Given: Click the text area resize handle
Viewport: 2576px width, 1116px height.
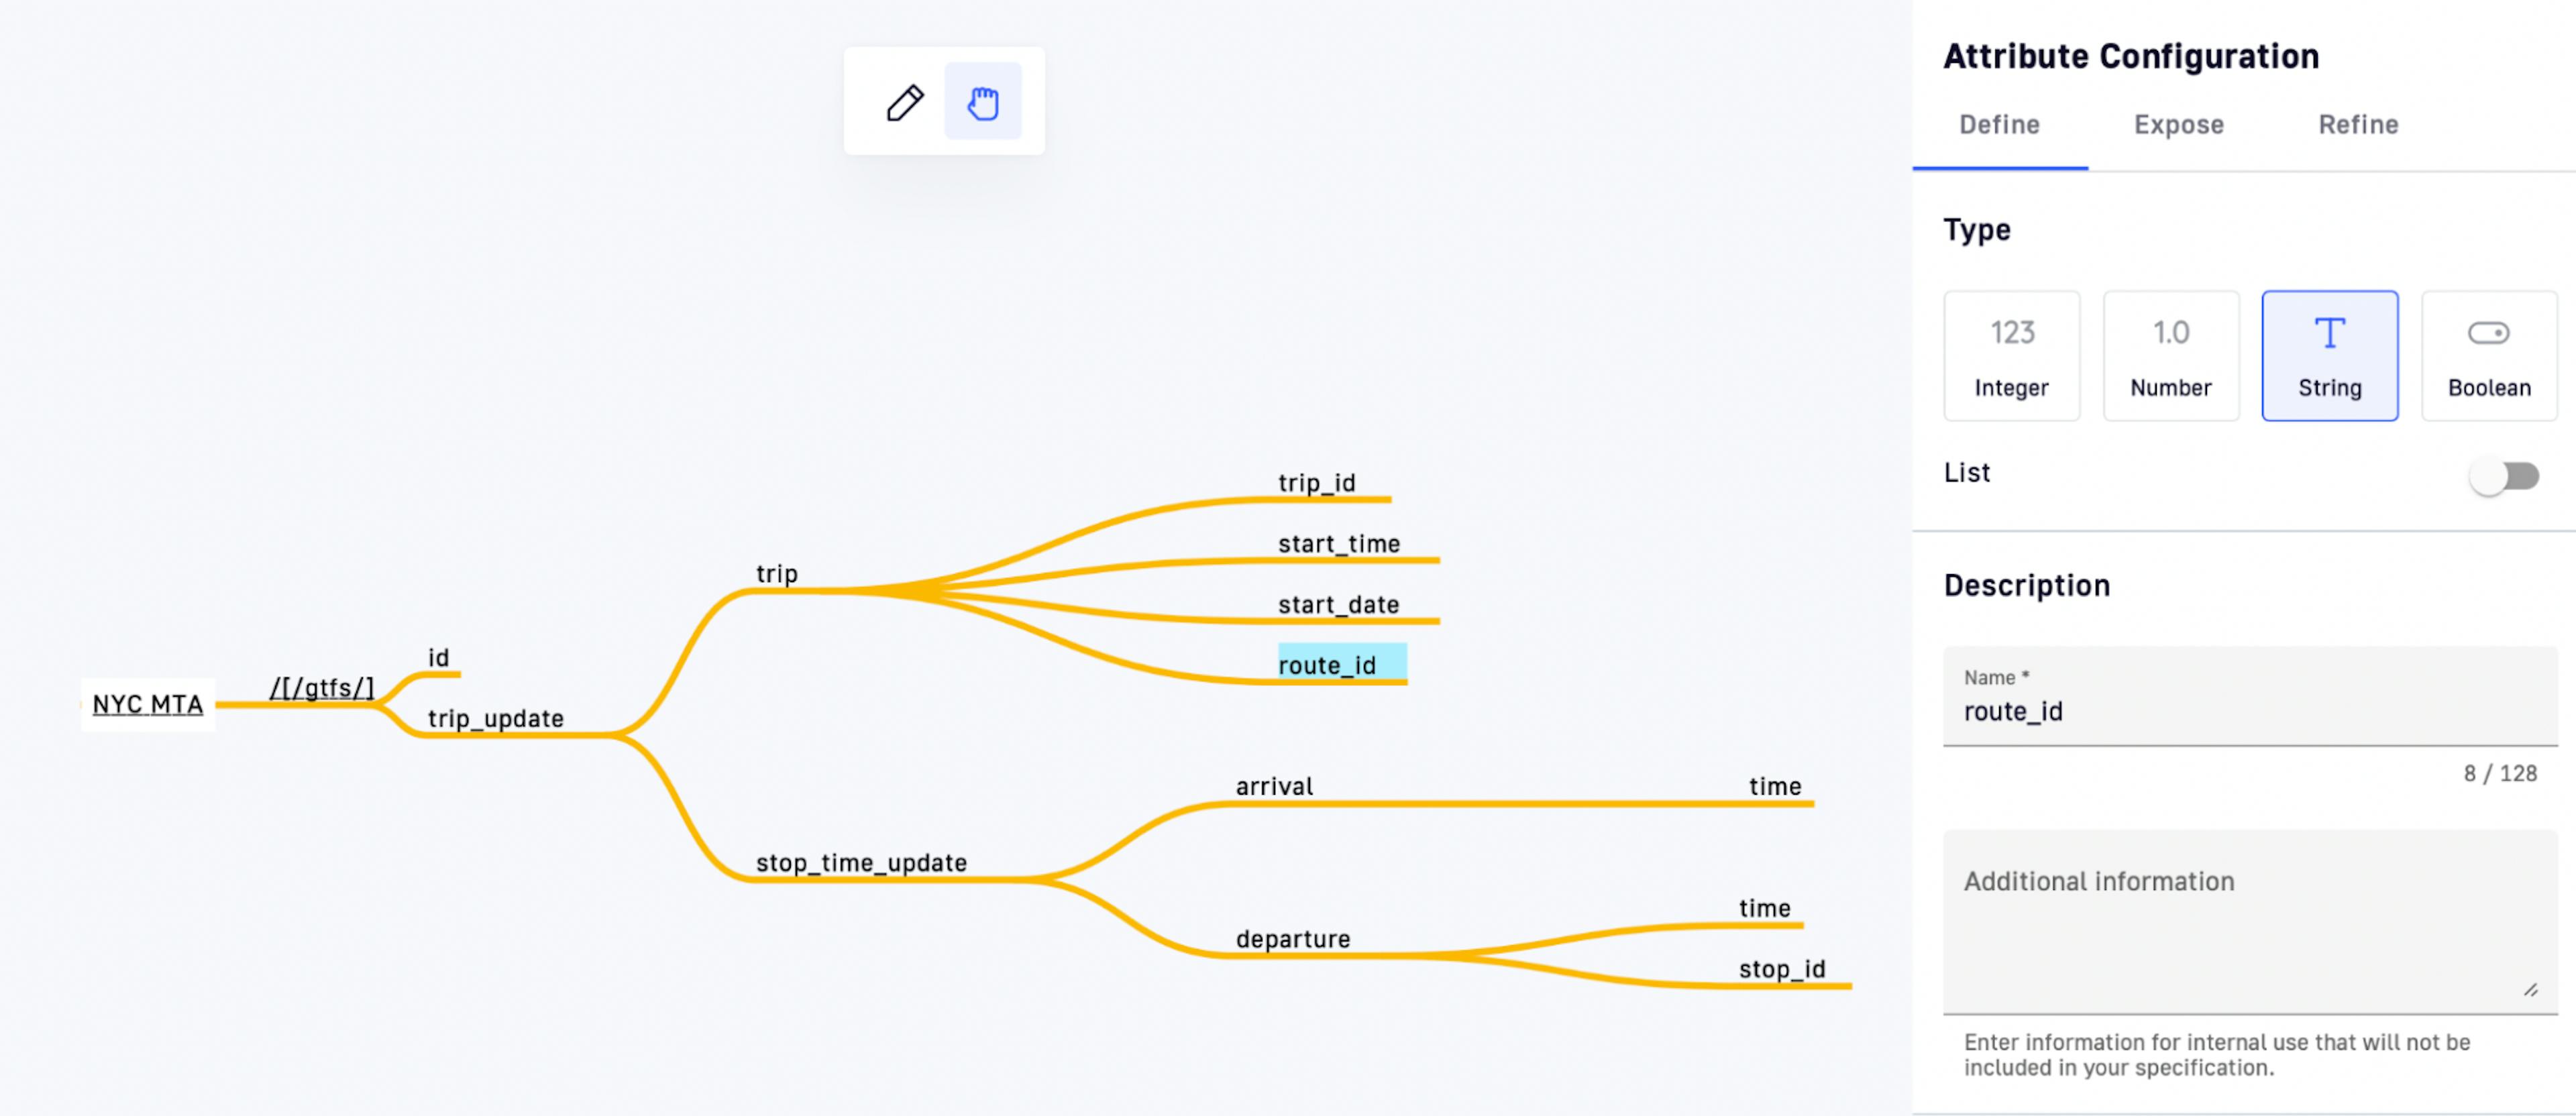Looking at the screenshot, I should [2530, 990].
